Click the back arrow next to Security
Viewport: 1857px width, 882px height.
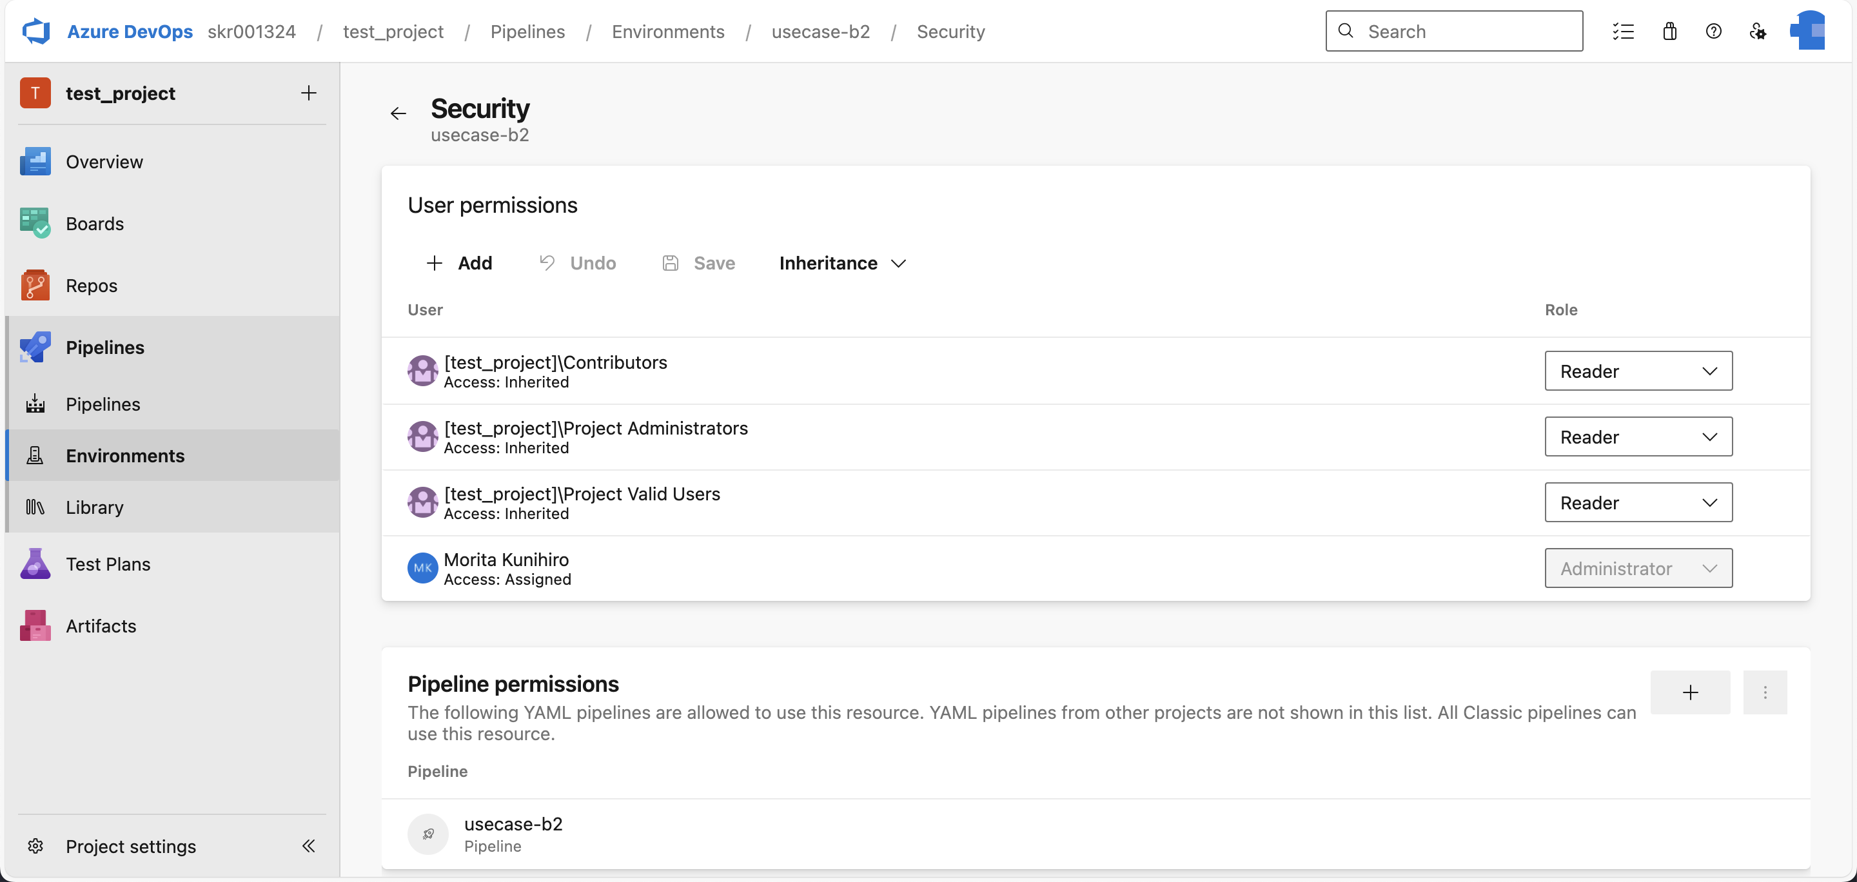(x=398, y=113)
